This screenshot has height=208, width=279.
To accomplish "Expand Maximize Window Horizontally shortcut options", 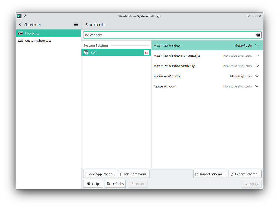I will click(x=257, y=56).
